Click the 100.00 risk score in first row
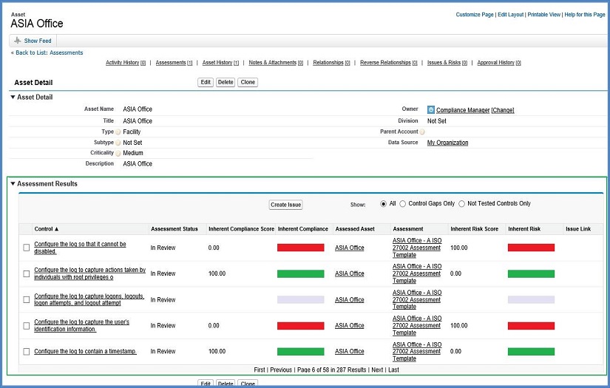 coord(459,248)
